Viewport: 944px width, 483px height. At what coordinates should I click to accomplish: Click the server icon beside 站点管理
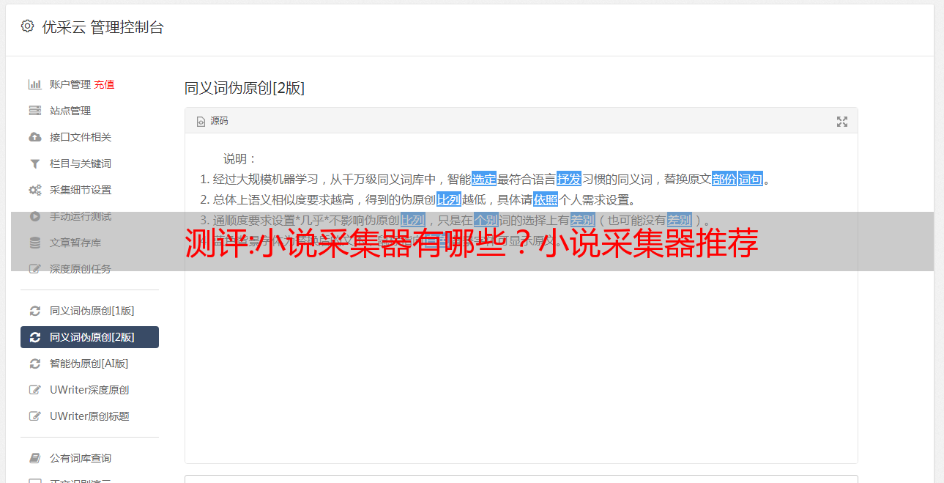[34, 111]
